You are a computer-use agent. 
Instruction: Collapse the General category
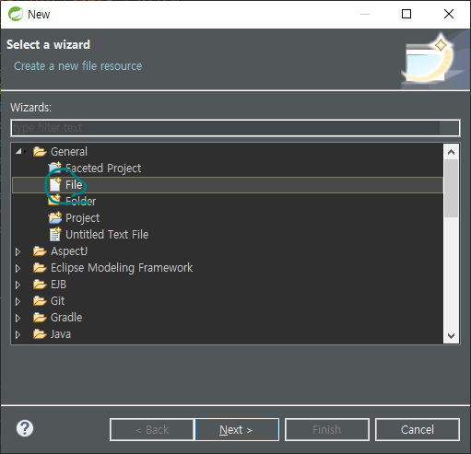(18, 151)
